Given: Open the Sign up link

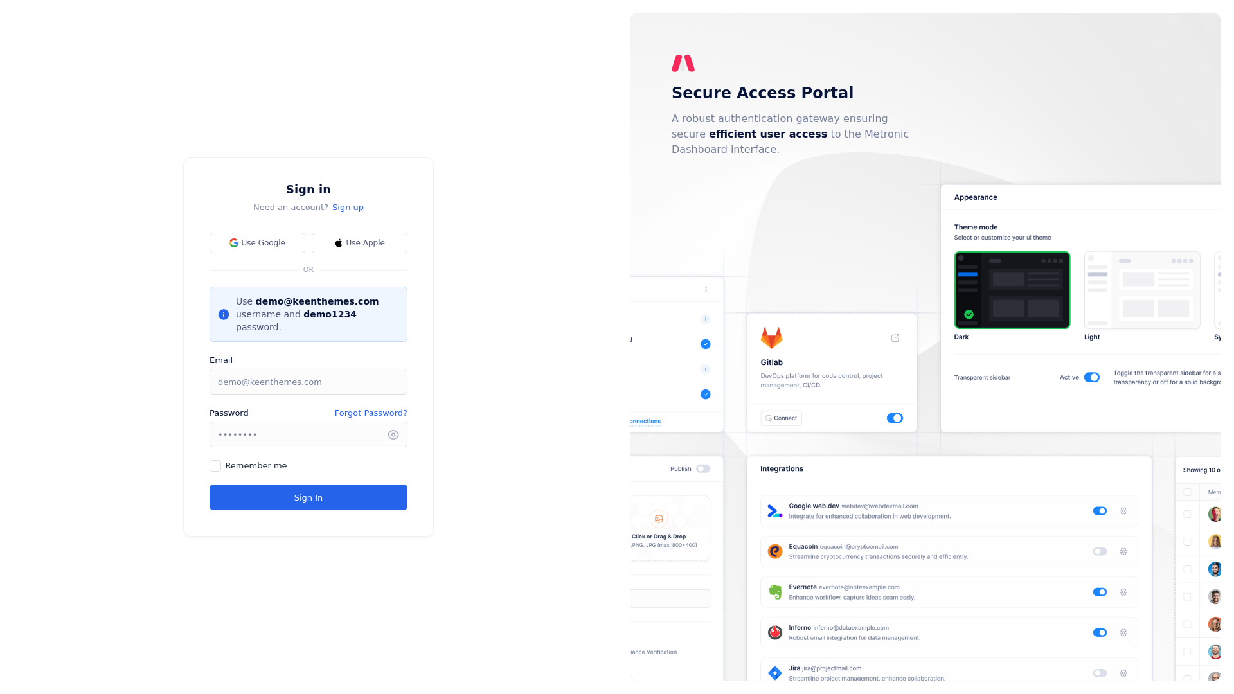Looking at the screenshot, I should click(348, 207).
